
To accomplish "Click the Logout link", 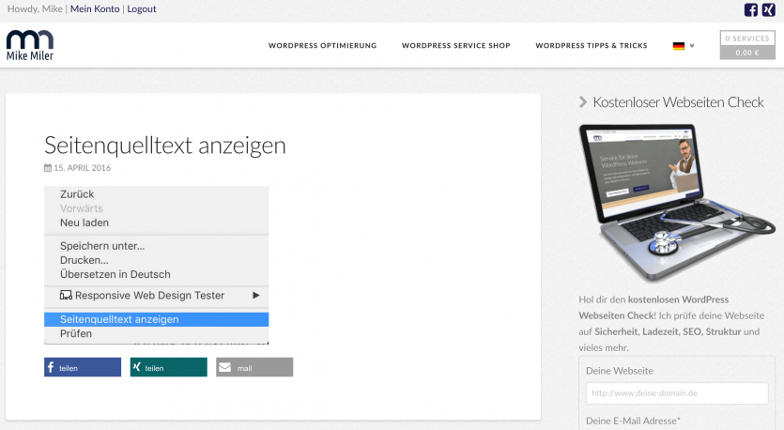I will [142, 9].
